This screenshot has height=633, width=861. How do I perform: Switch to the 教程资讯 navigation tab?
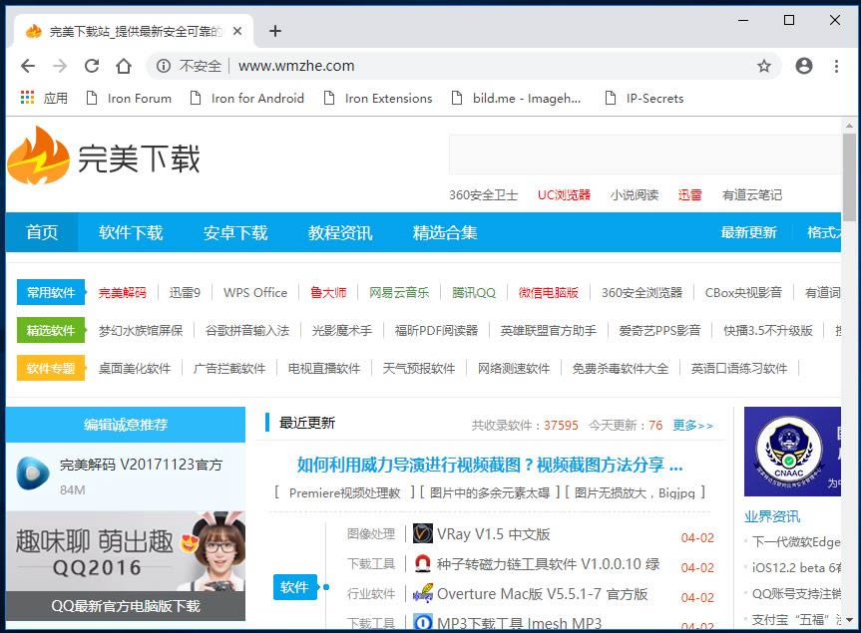(340, 232)
